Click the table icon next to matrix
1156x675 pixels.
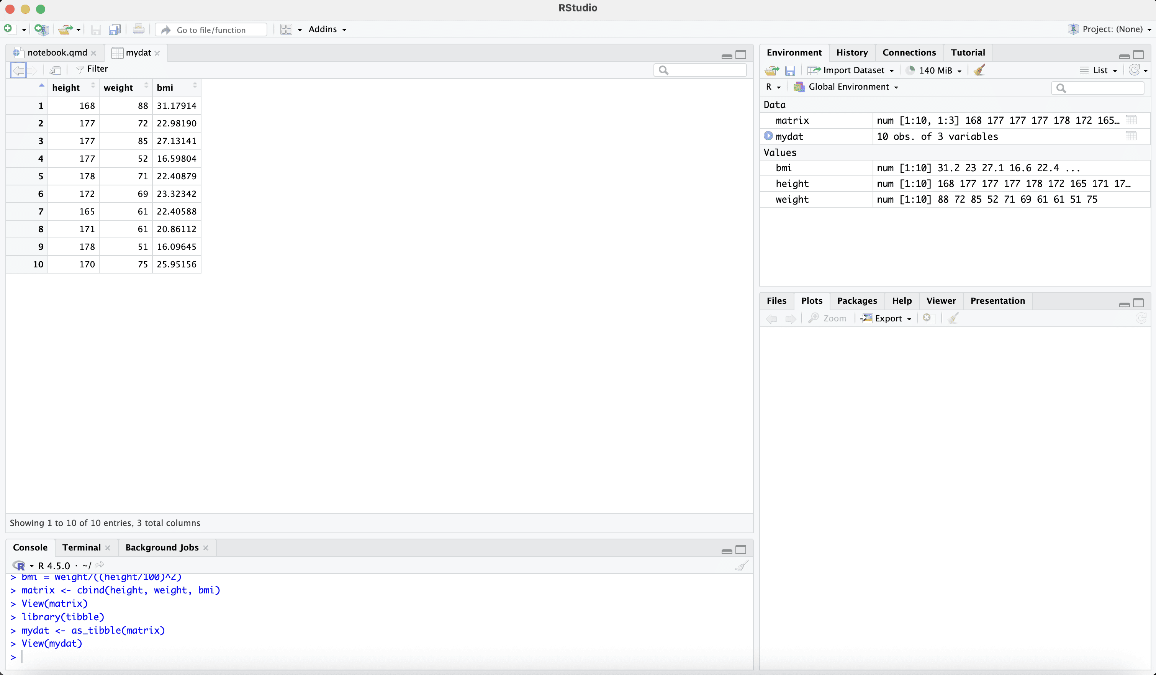(1131, 120)
